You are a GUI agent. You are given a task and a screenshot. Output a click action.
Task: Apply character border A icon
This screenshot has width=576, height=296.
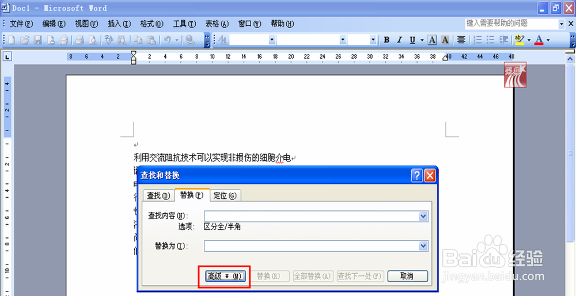click(x=433, y=40)
